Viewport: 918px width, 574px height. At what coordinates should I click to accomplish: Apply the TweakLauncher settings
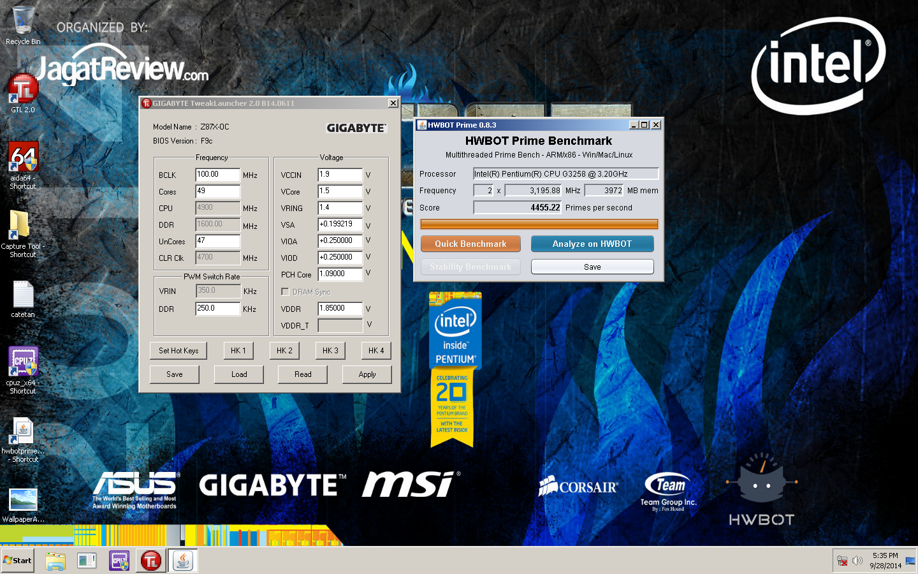[x=367, y=374]
